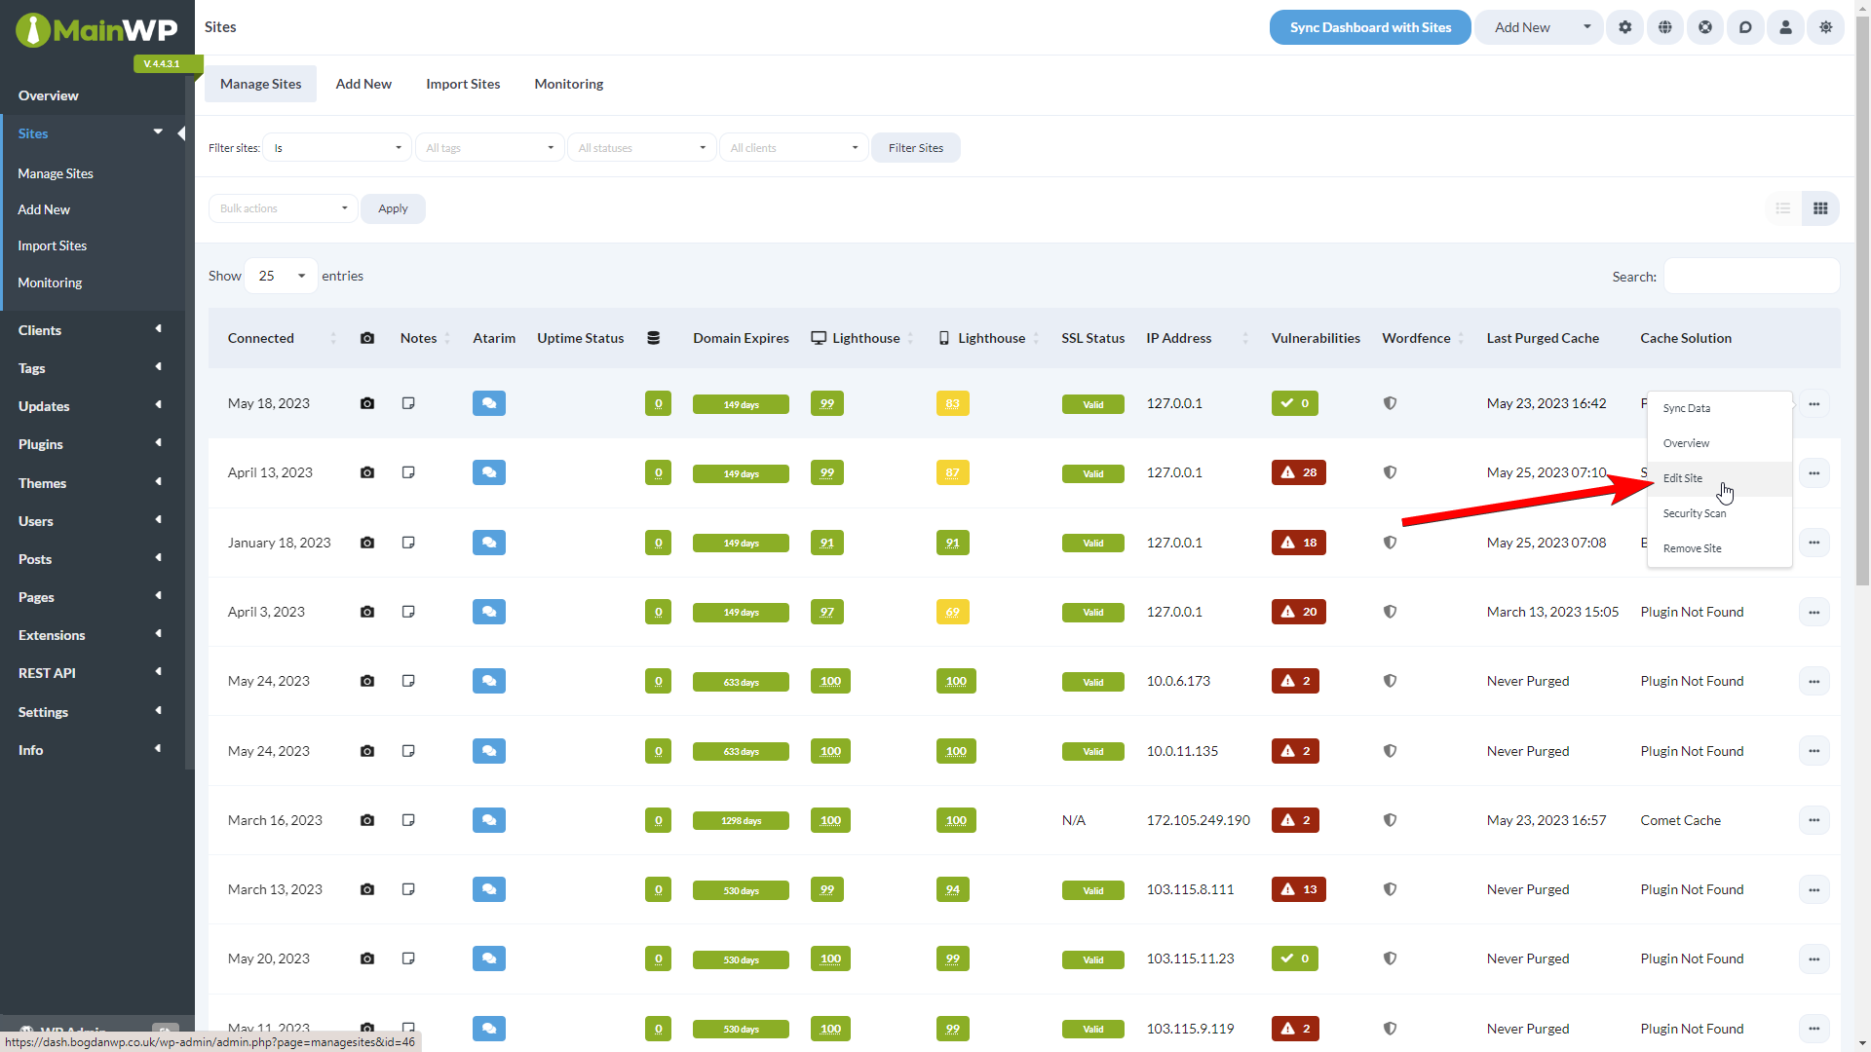Viewport: 1871px width, 1052px height.
Task: Open the All tags filter dropdown
Action: (x=489, y=147)
